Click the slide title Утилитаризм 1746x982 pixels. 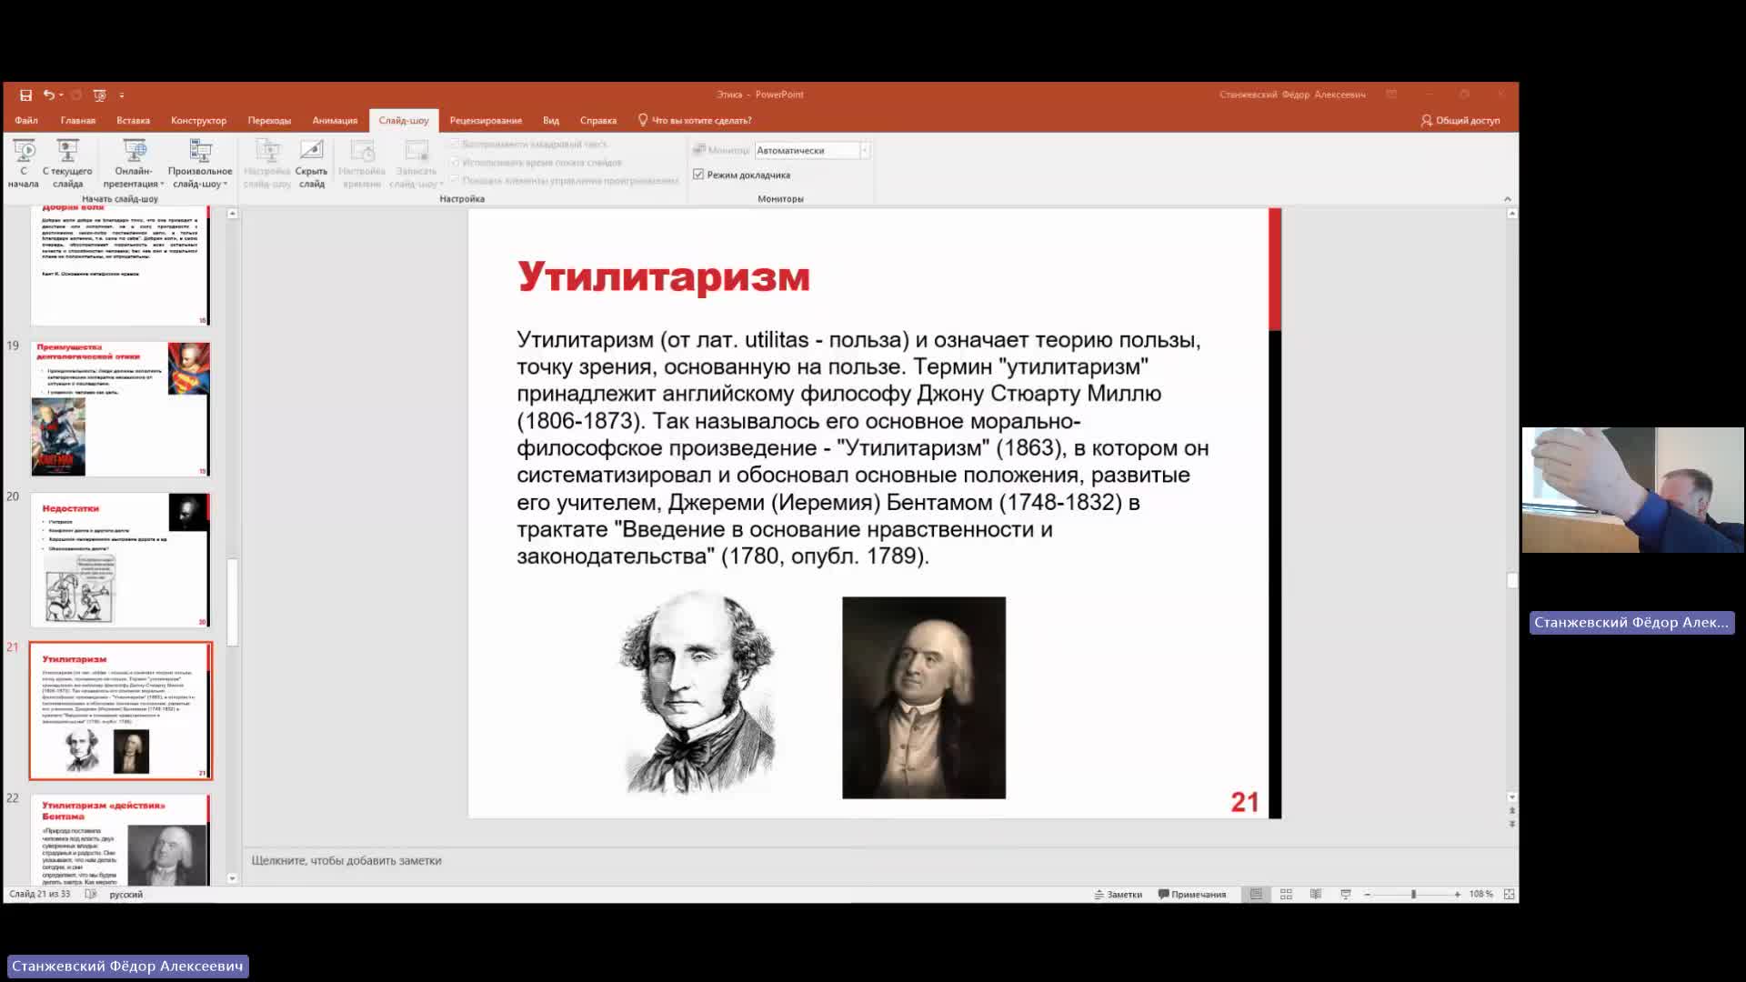pyautogui.click(x=663, y=276)
